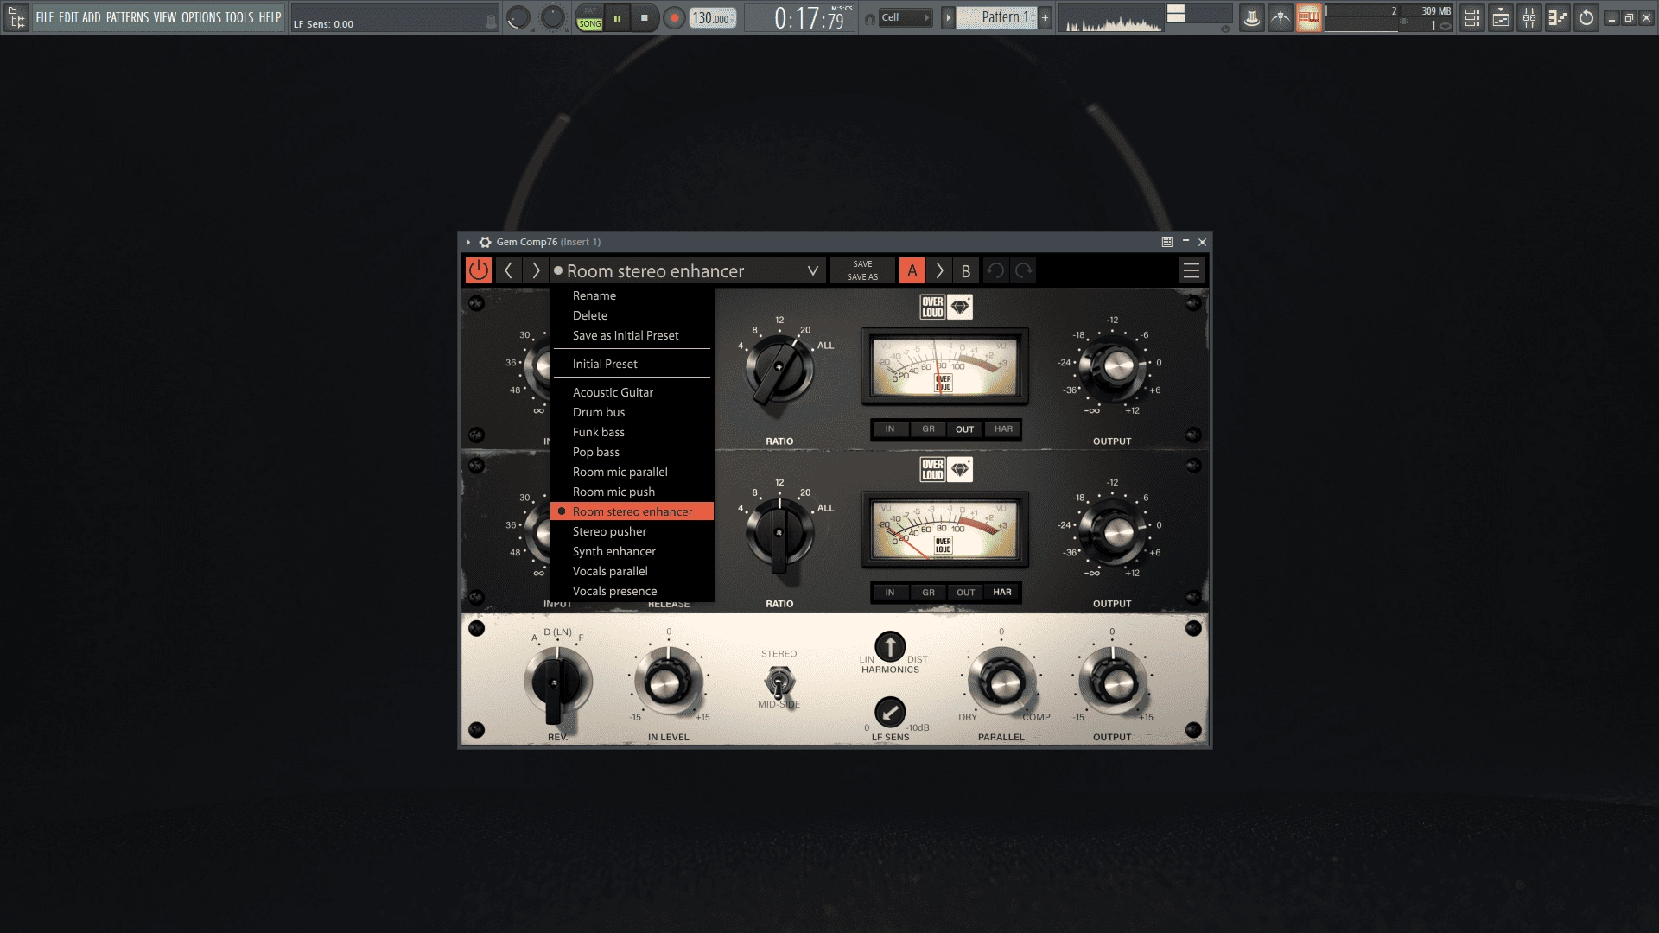Load Drum bus preset

point(632,412)
